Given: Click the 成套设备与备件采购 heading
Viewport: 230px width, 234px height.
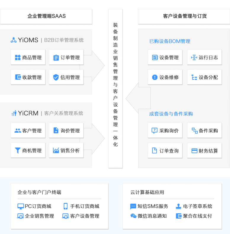Looking at the screenshot, I should click(x=171, y=114).
